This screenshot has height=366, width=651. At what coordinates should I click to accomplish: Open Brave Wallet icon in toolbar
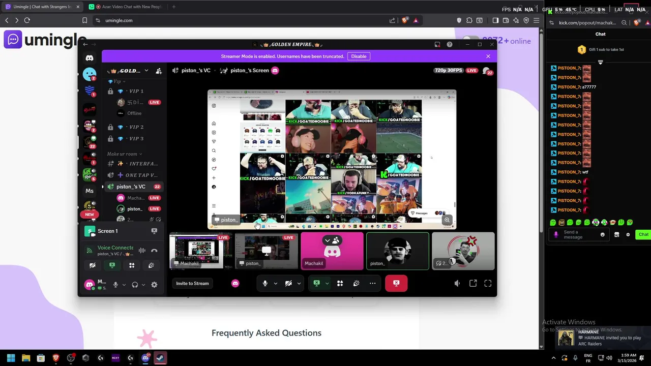[506, 20]
